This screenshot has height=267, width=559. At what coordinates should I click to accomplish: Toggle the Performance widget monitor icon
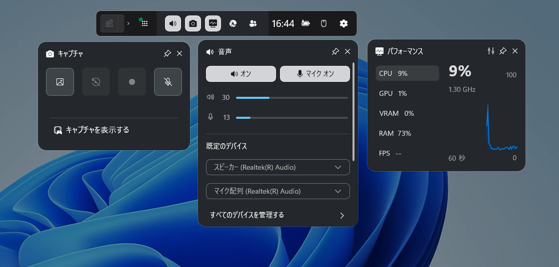point(213,23)
